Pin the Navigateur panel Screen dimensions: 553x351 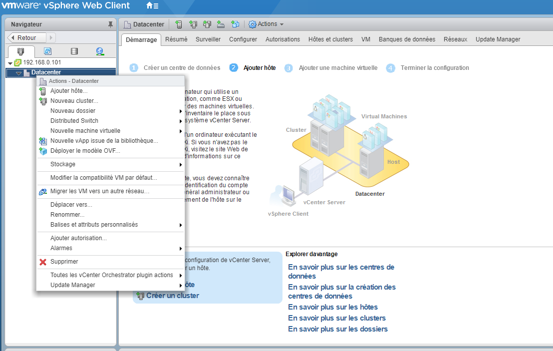click(110, 24)
